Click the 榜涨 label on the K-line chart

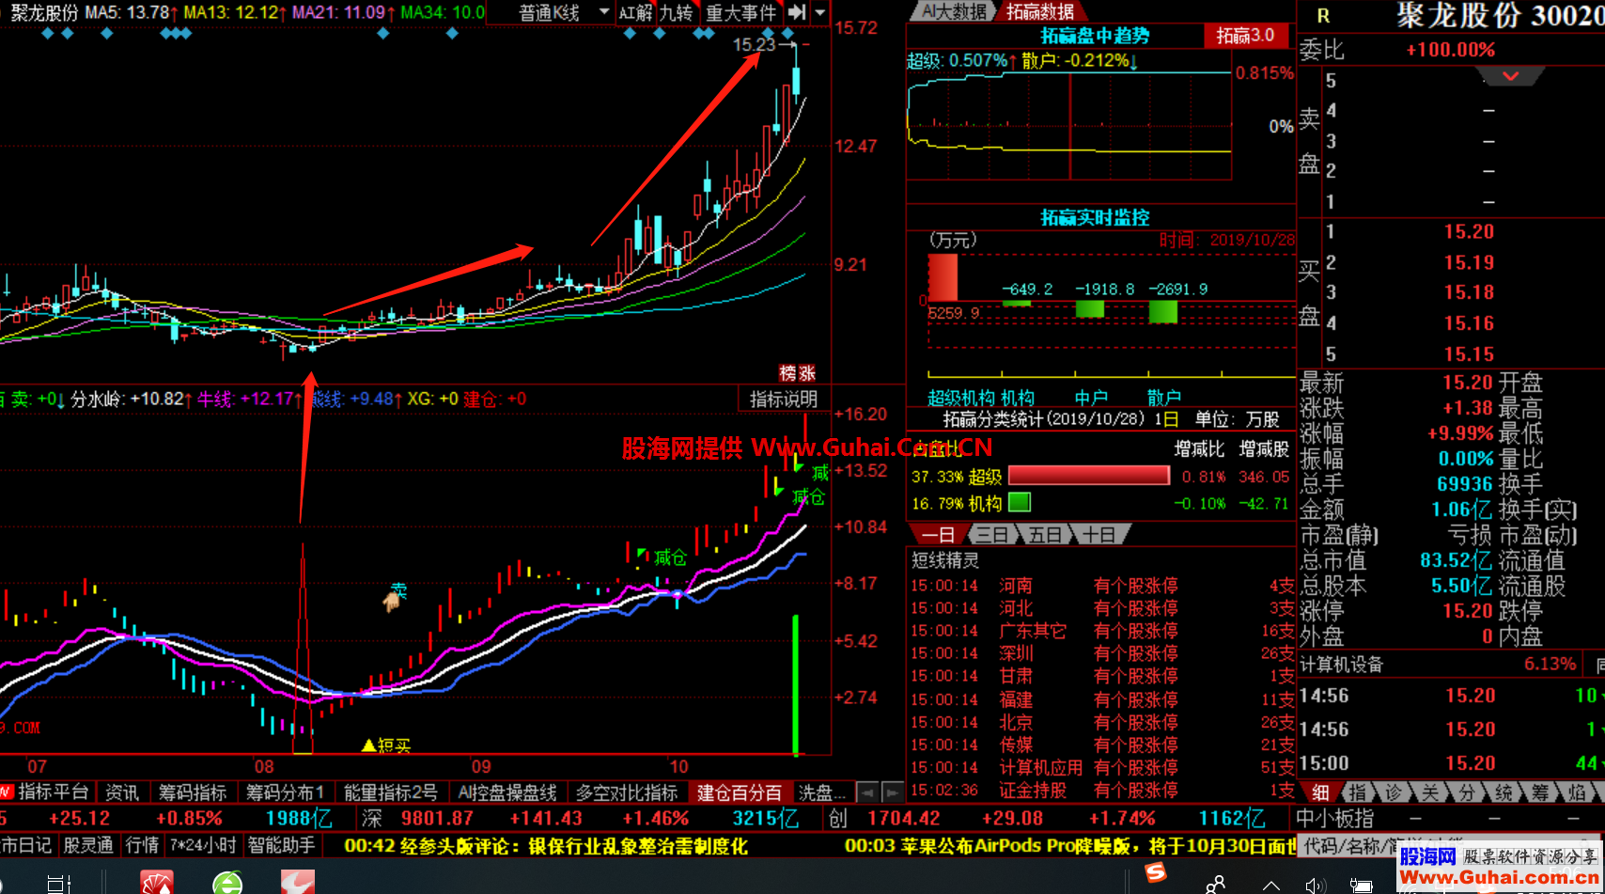[798, 373]
